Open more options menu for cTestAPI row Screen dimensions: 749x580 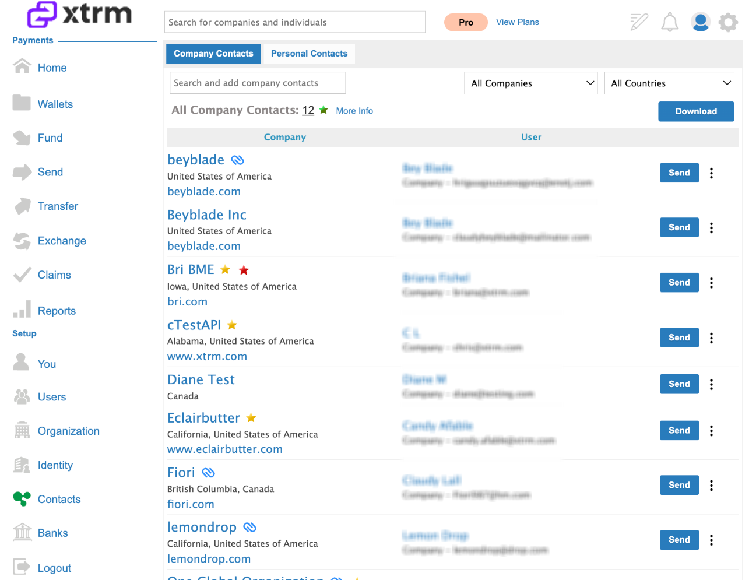tap(711, 338)
